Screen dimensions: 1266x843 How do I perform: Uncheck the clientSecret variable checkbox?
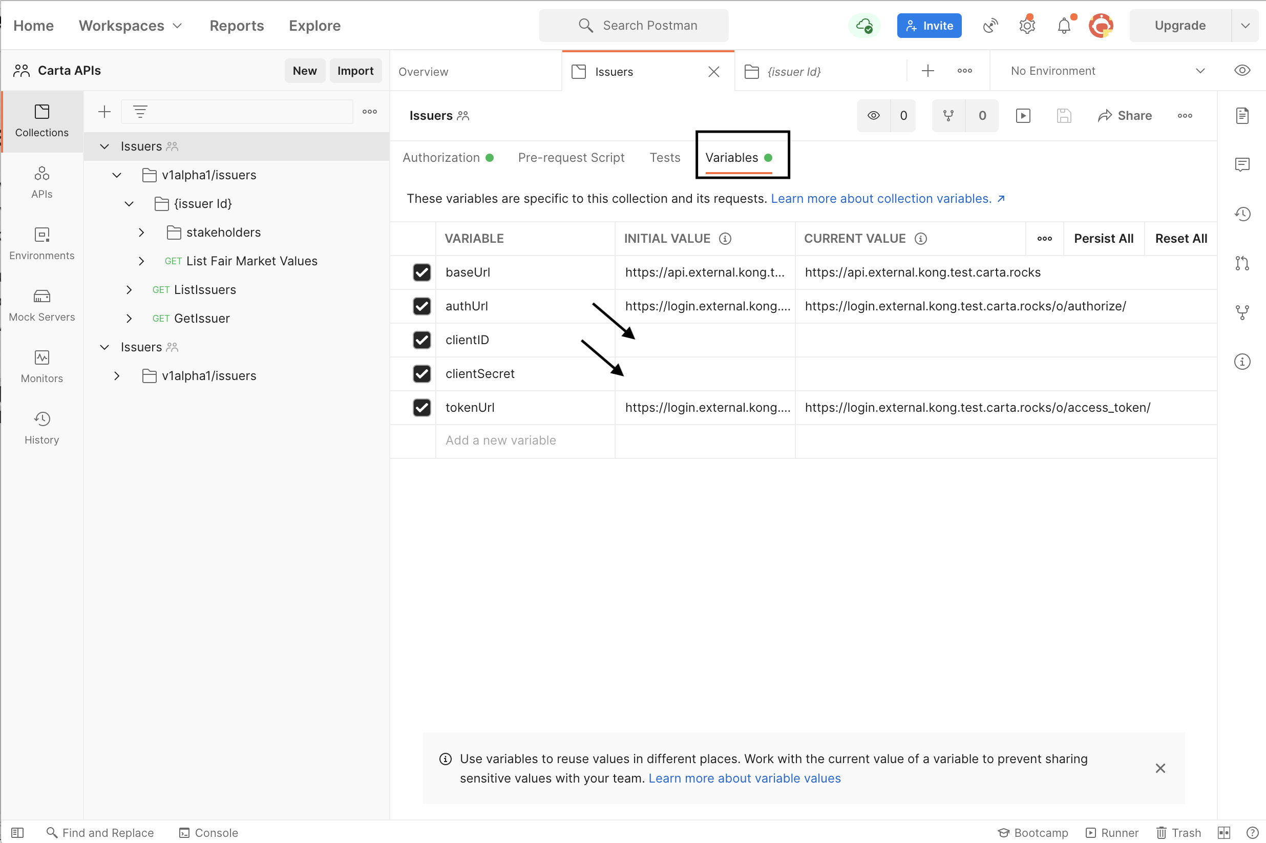422,374
